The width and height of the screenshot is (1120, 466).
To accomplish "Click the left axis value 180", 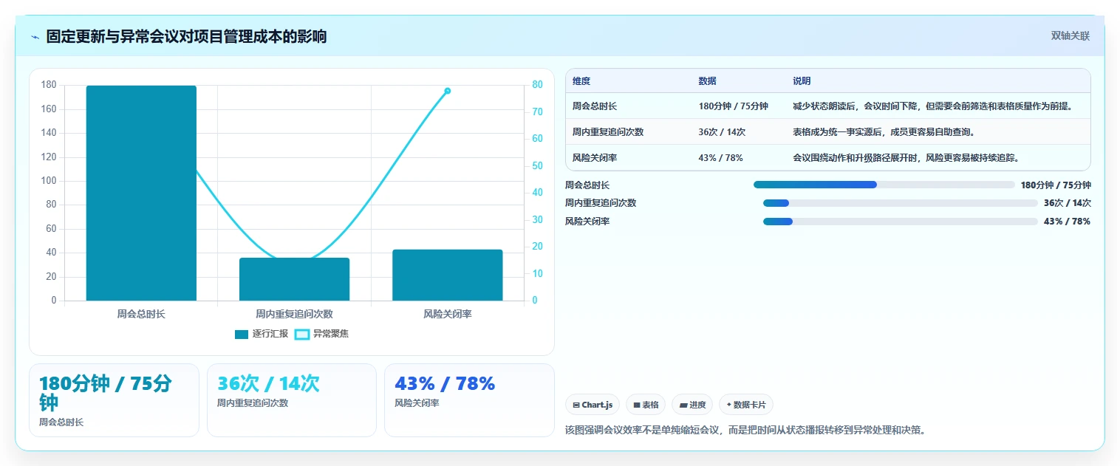I will pos(49,85).
